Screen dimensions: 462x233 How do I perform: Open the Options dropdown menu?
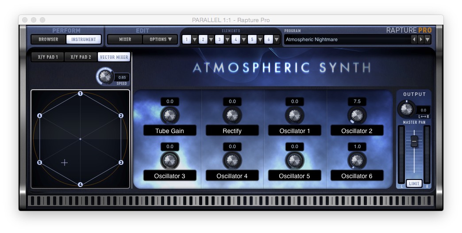point(160,39)
